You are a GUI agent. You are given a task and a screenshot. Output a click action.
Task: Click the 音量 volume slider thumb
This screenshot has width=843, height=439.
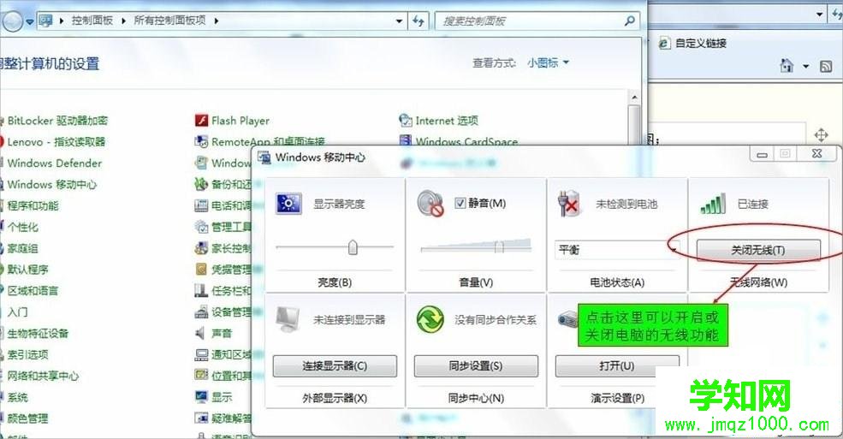point(499,247)
